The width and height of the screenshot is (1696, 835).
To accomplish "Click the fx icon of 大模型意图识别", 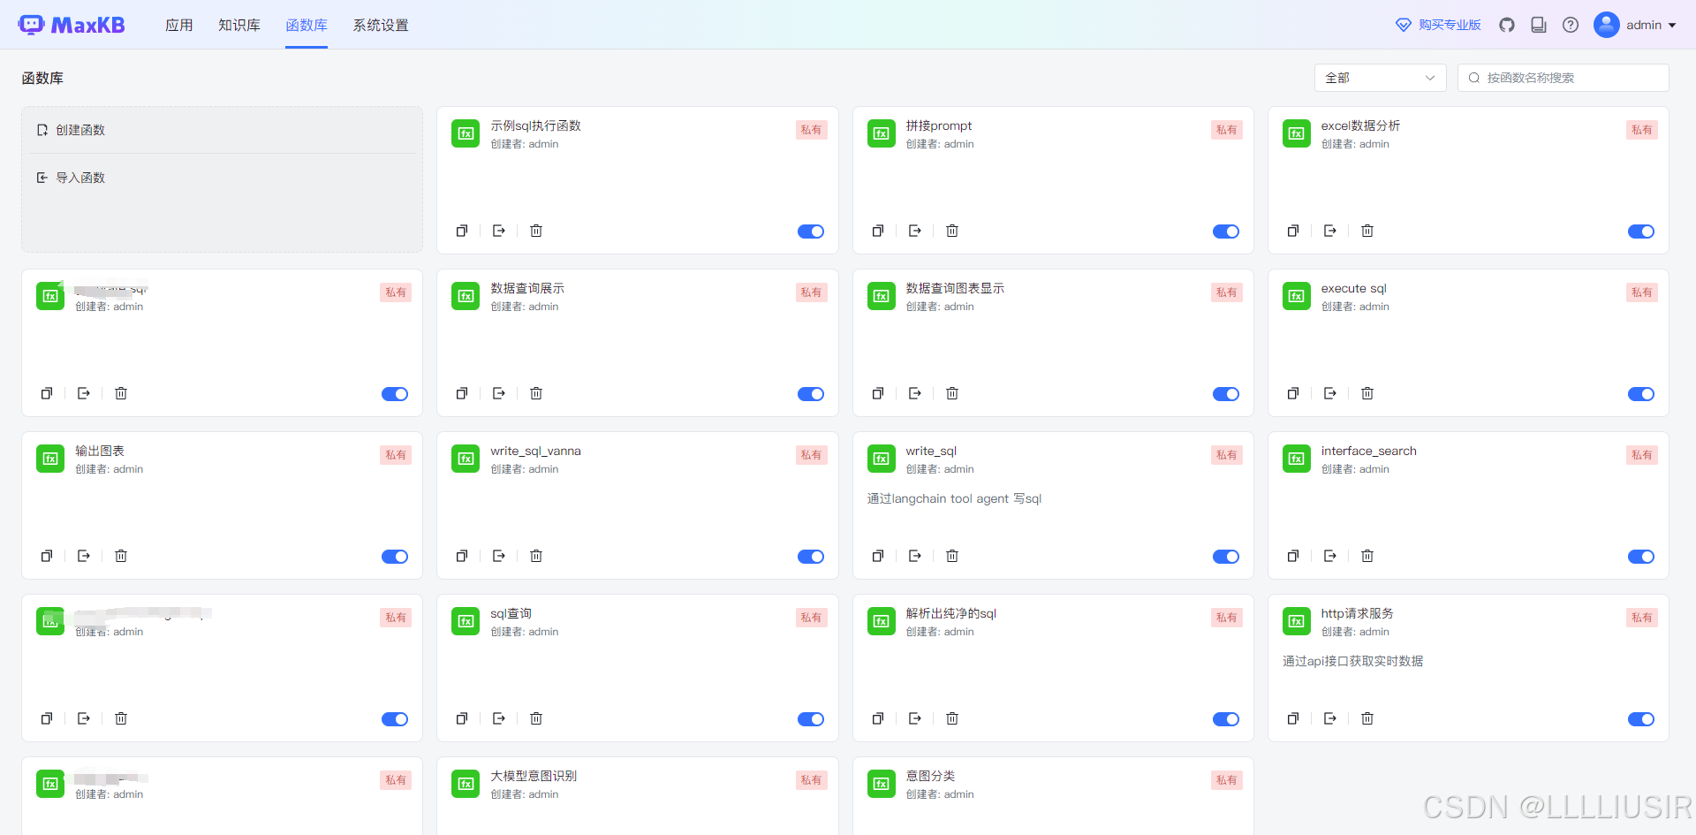I will coord(466,784).
